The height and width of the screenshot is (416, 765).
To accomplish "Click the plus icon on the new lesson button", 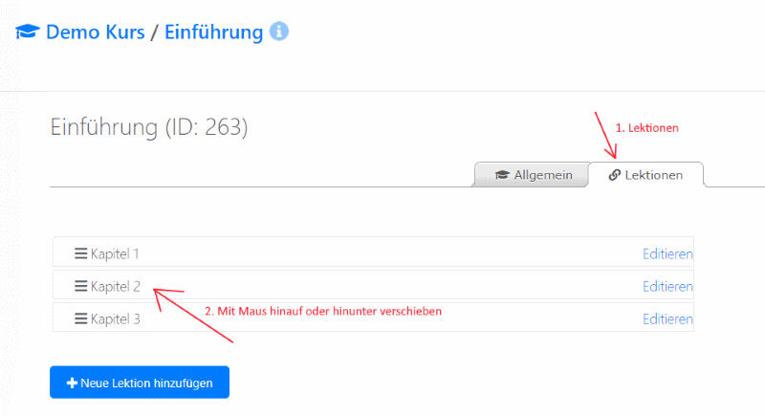I will click(71, 383).
